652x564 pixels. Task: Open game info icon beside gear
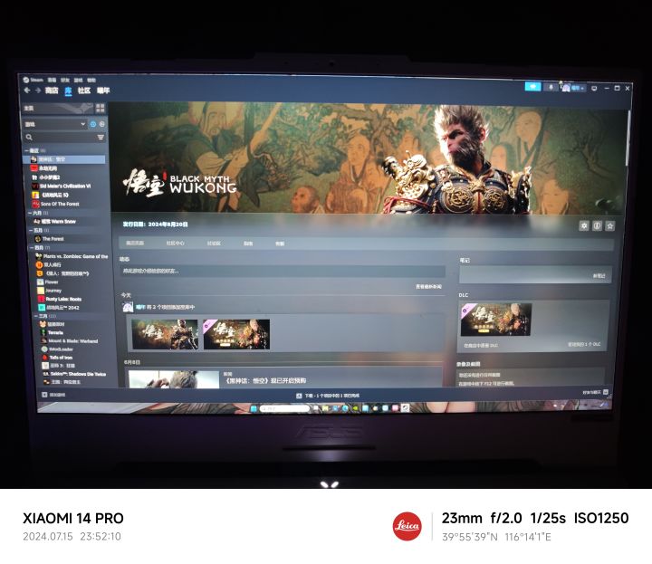click(597, 225)
